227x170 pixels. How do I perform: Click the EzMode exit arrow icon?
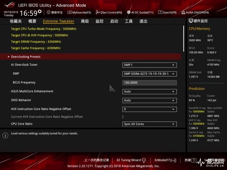tap(174, 160)
